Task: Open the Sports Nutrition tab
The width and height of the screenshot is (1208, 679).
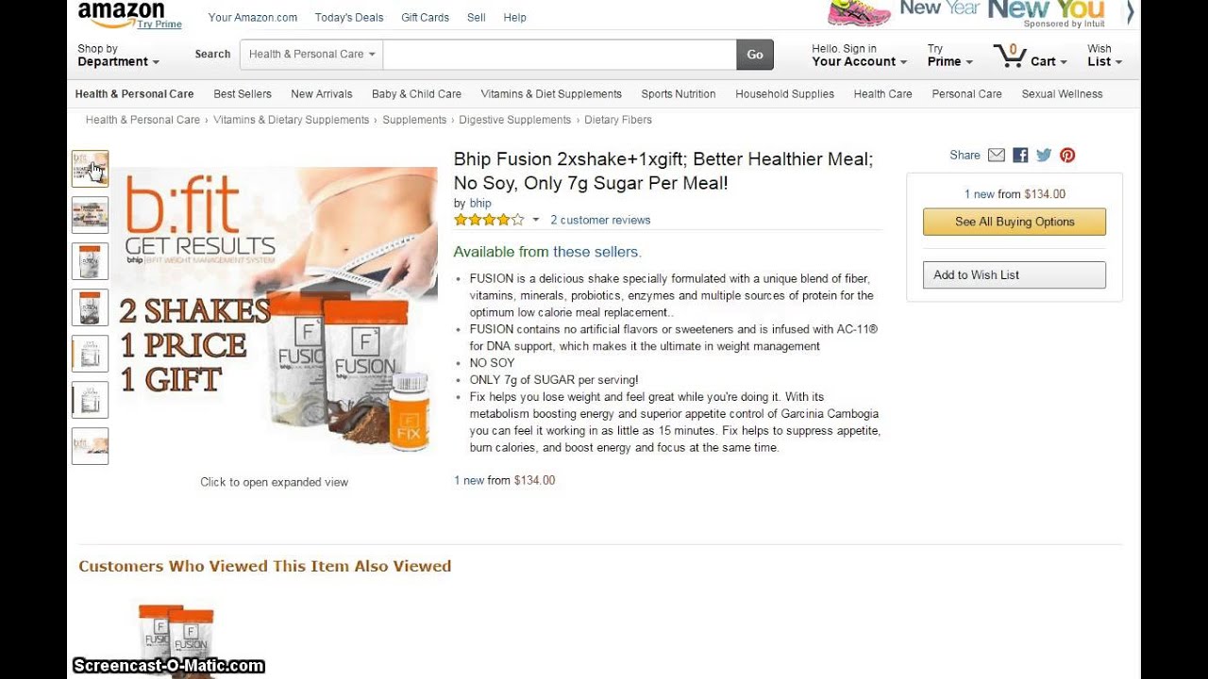Action: pos(679,94)
